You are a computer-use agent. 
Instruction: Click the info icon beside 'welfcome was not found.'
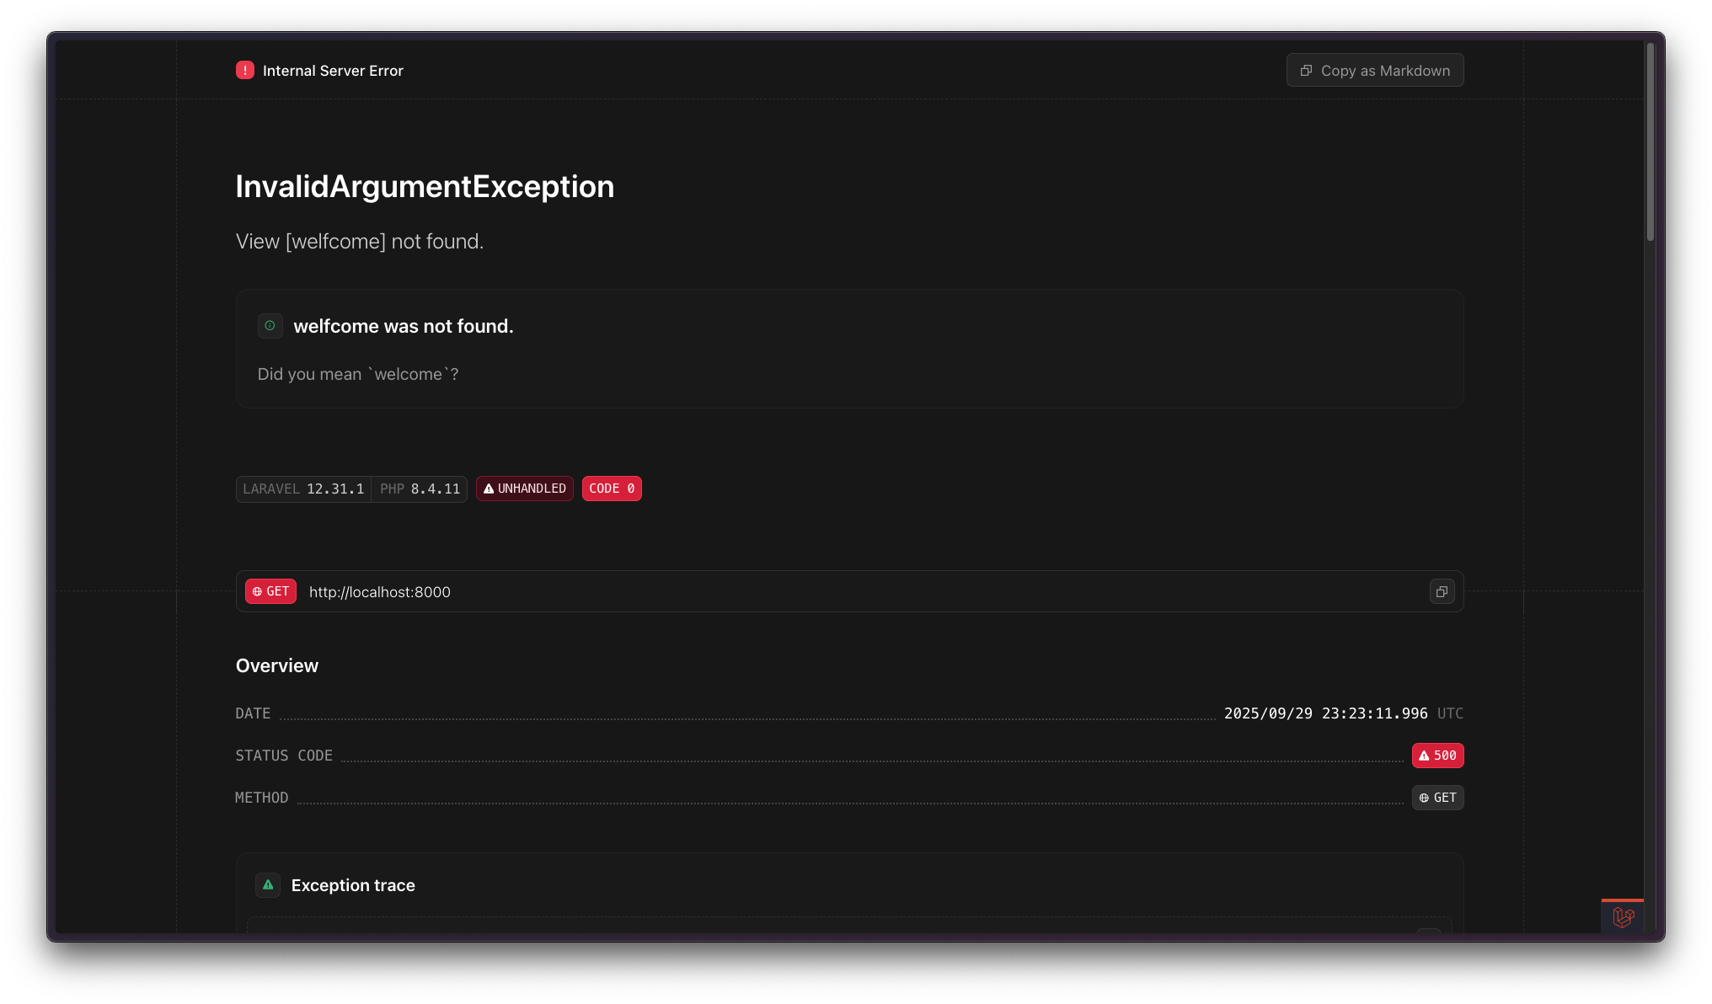270,326
